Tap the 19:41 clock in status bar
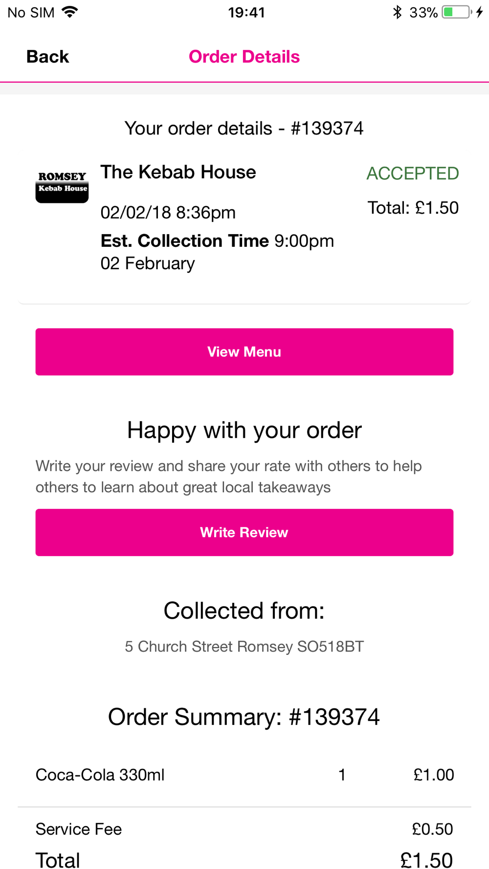This screenshot has height=869, width=489. [x=246, y=12]
